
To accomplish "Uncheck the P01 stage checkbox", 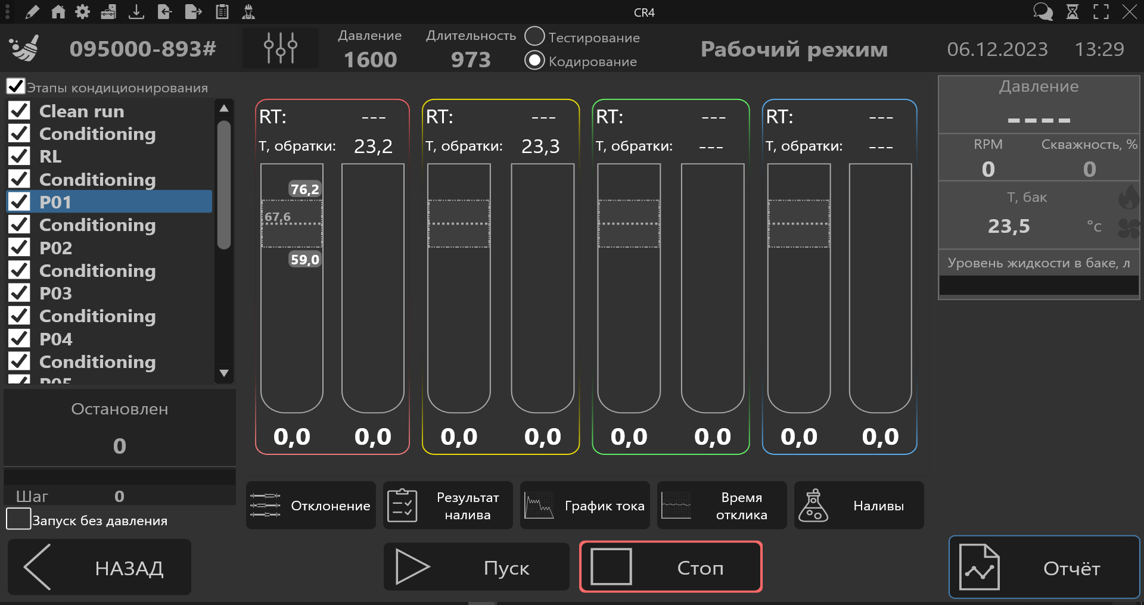I will (20, 202).
